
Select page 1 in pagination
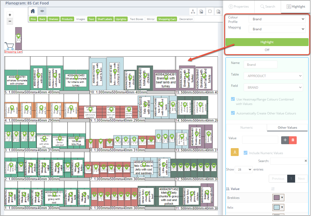pos(291,179)
